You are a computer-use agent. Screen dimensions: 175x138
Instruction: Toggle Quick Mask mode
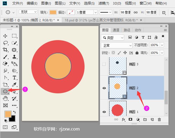(x=5, y=127)
